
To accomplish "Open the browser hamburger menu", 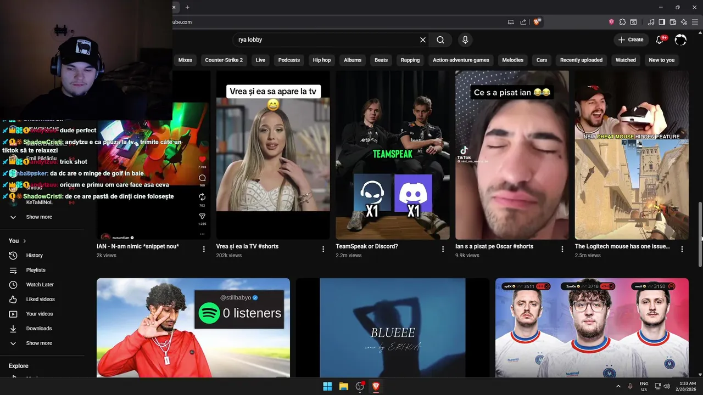I will (x=695, y=22).
